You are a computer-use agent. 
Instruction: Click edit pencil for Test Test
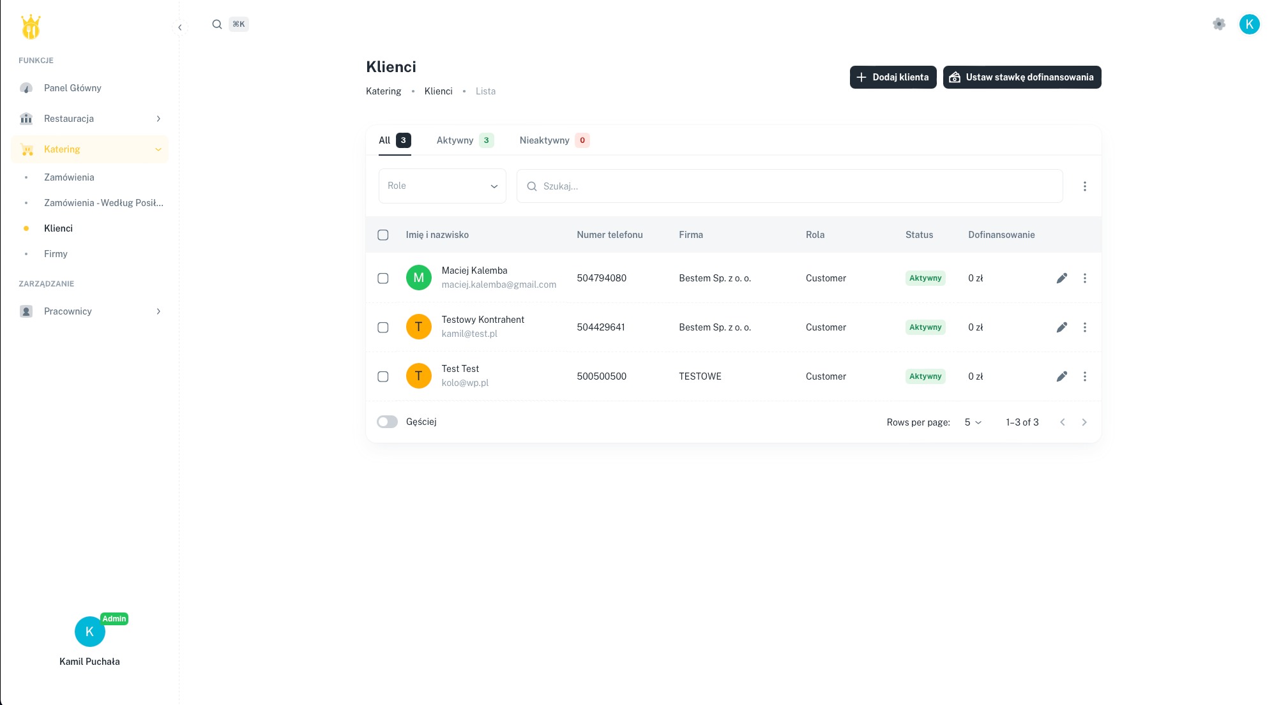[x=1061, y=376]
